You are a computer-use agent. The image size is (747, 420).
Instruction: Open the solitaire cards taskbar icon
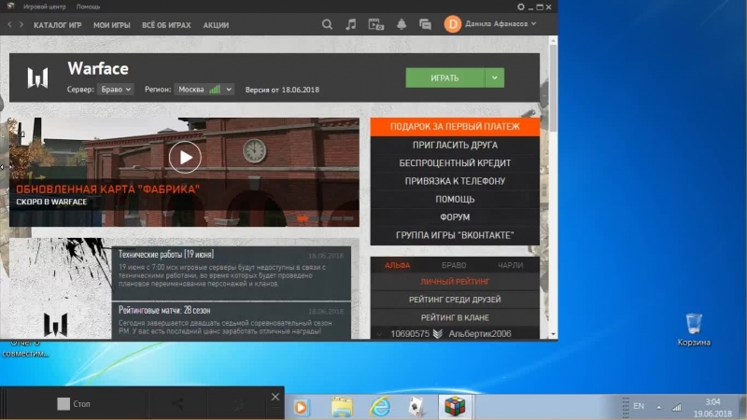tap(416, 407)
